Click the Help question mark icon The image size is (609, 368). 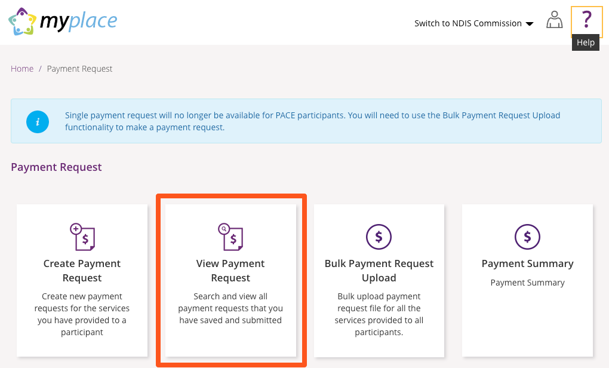[x=586, y=20]
